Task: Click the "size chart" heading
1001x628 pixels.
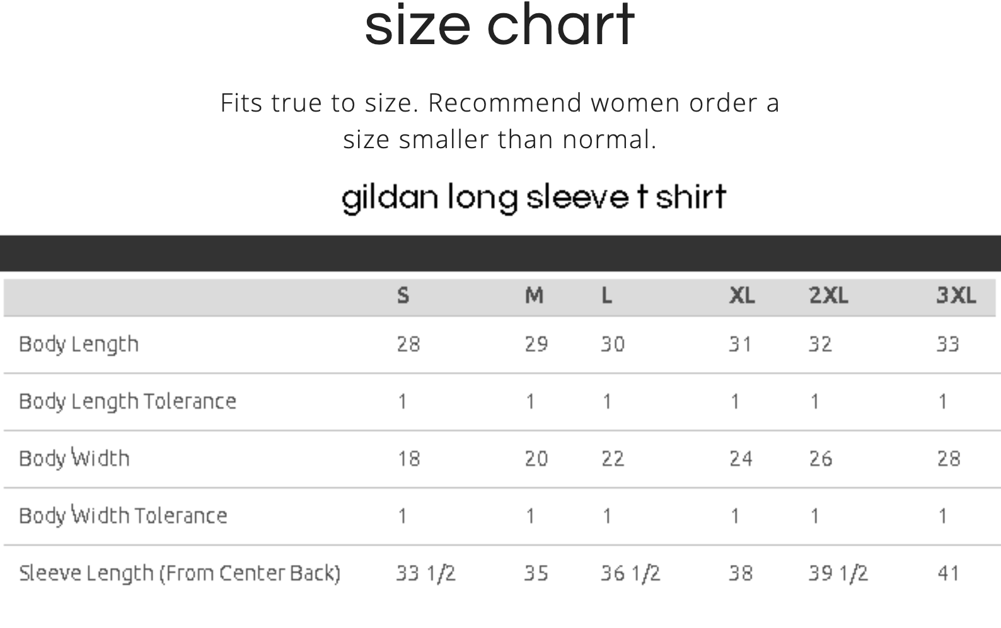Action: [499, 26]
